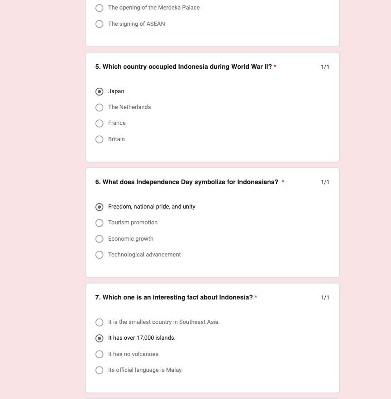Select the Japan radio option
The image size is (391, 399).
(x=100, y=91)
